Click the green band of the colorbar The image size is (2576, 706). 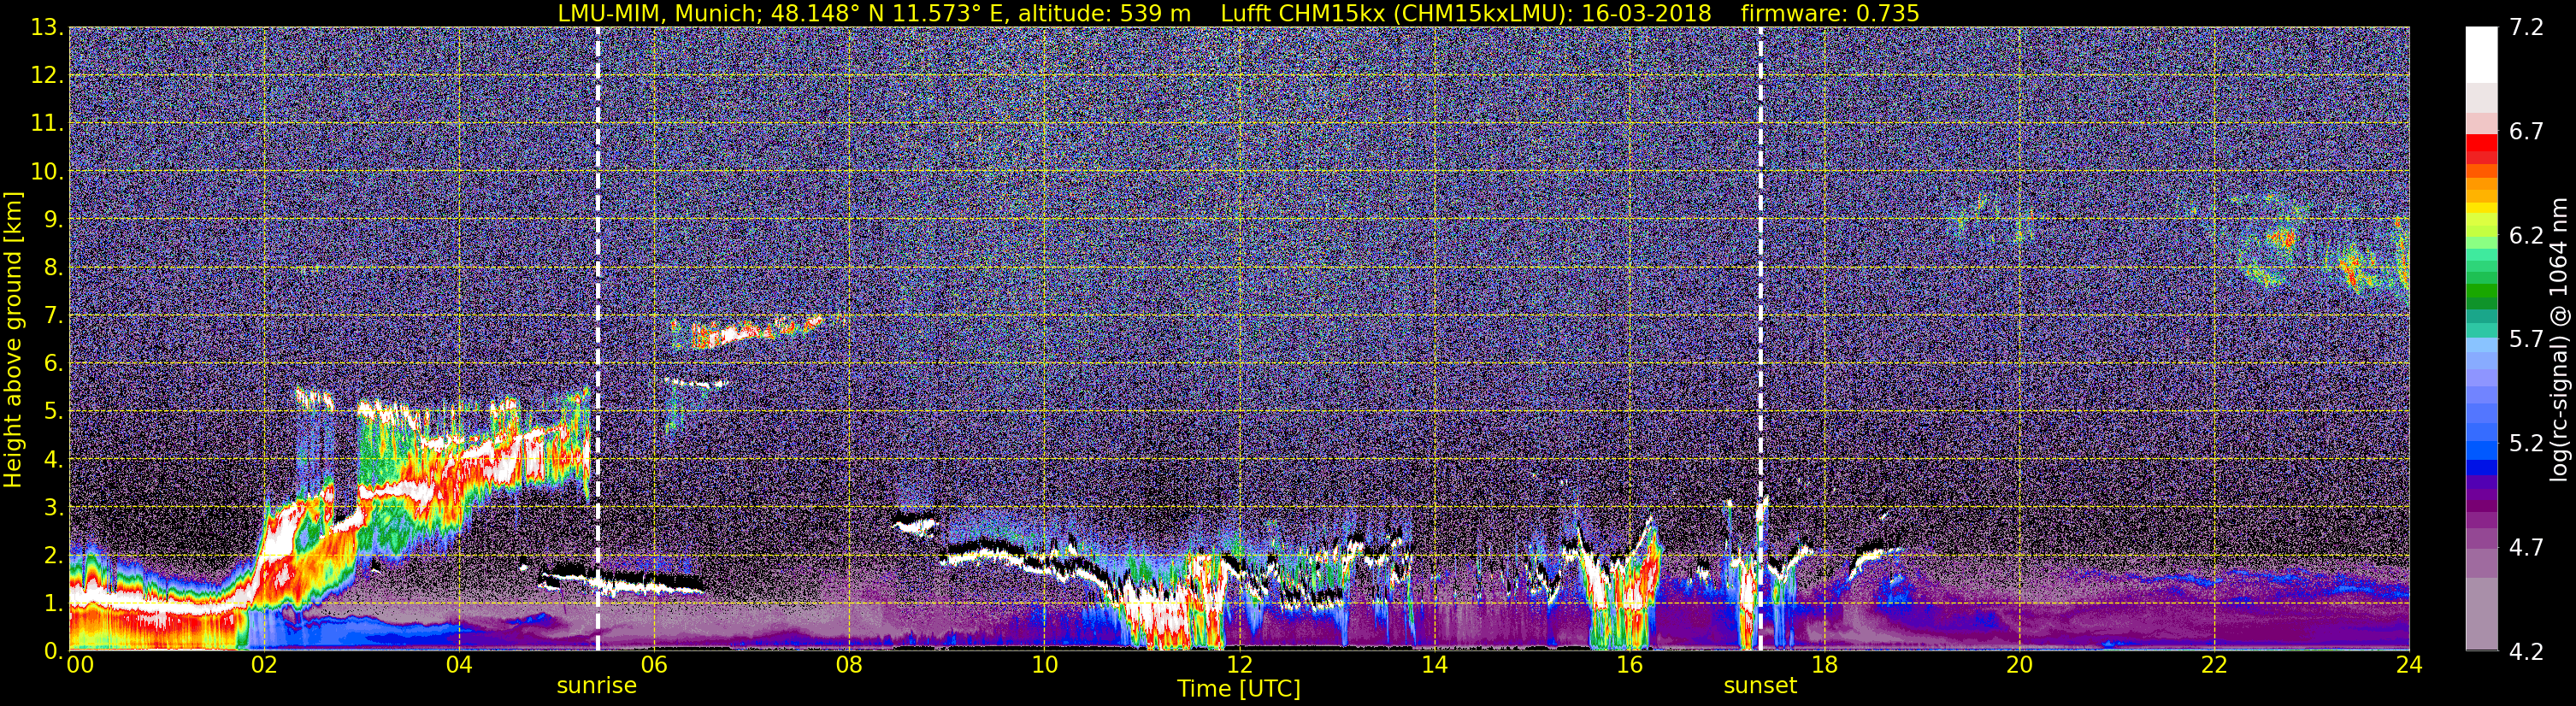point(2482,290)
